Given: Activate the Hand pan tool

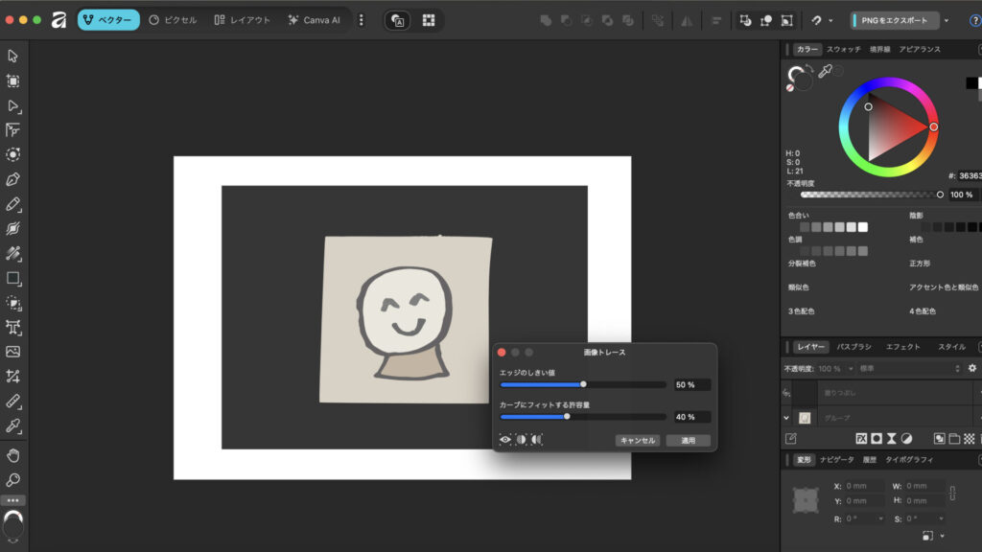Looking at the screenshot, I should [13, 454].
